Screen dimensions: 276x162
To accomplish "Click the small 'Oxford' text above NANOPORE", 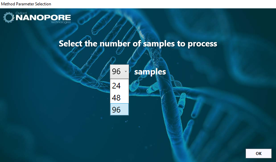I will pos(21,13).
